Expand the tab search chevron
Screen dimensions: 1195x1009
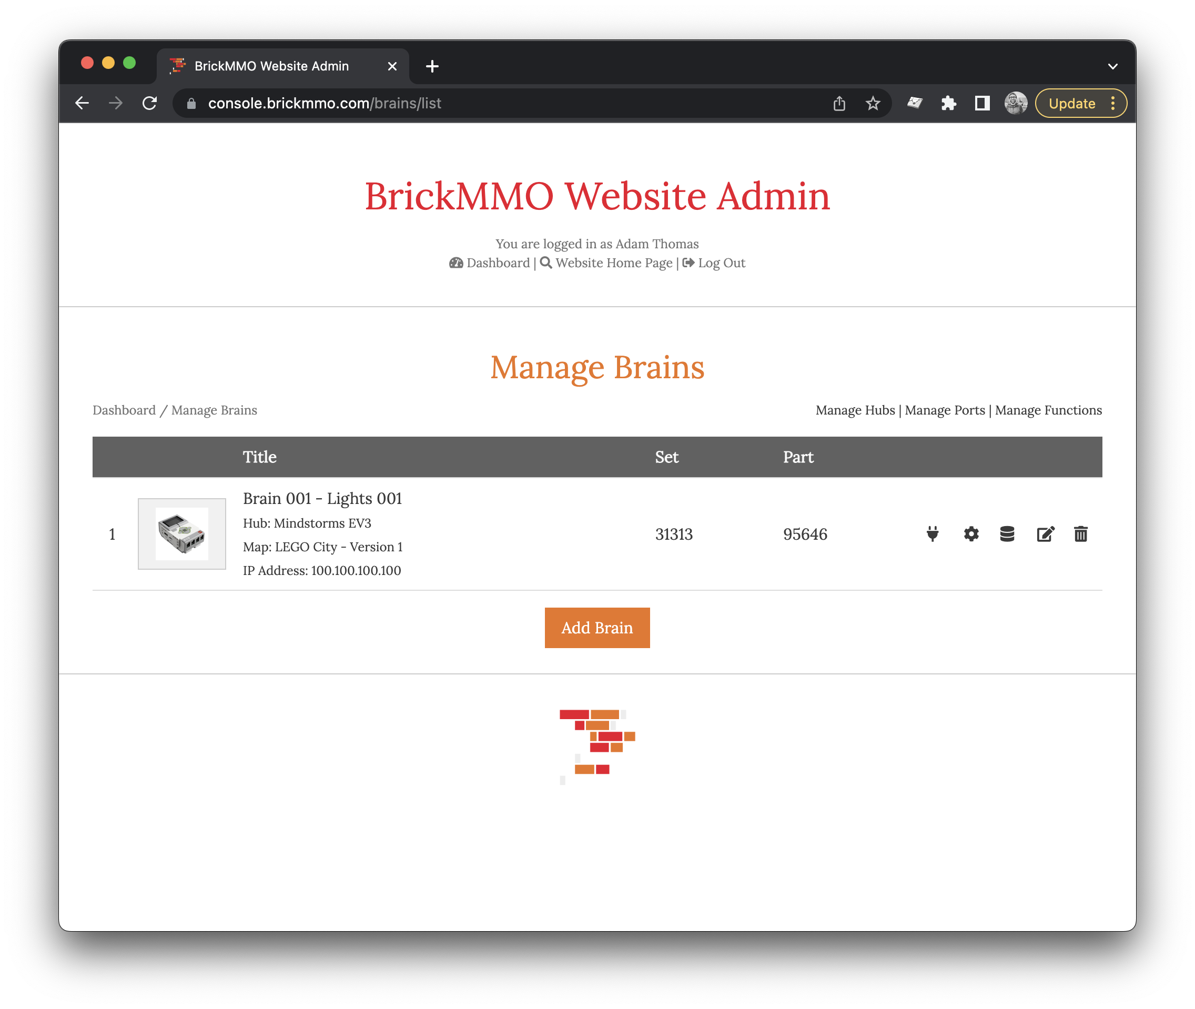point(1112,66)
